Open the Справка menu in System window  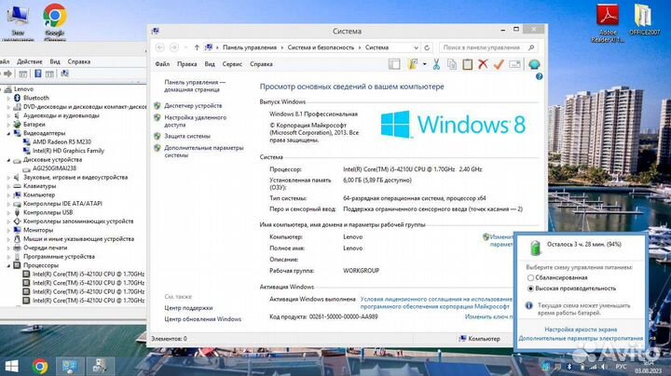261,64
